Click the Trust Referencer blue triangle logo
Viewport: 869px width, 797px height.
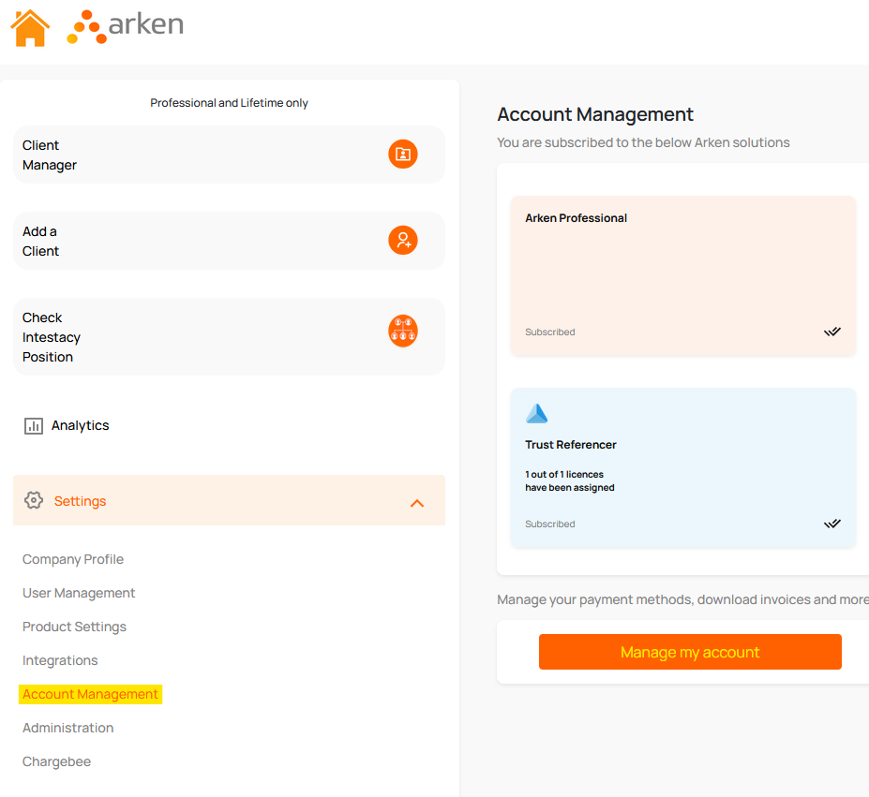pos(536,414)
